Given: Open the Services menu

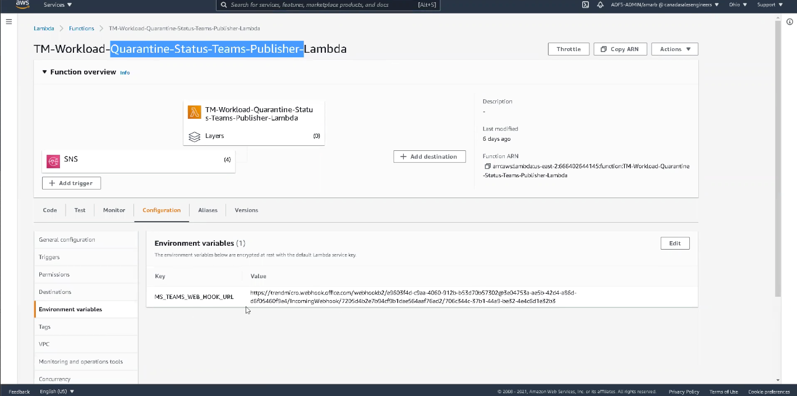Looking at the screenshot, I should click(x=58, y=4).
